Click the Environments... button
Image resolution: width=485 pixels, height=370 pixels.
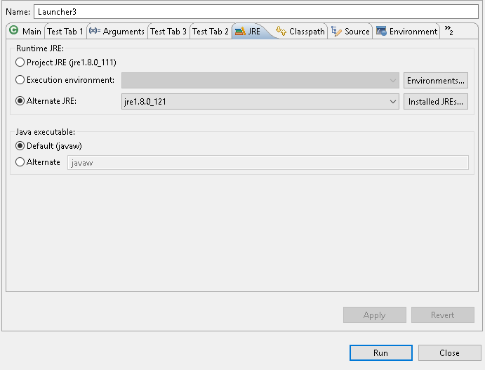[x=435, y=81]
